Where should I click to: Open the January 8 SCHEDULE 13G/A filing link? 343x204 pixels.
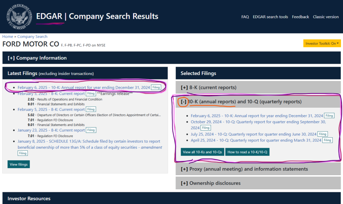pos(90,144)
